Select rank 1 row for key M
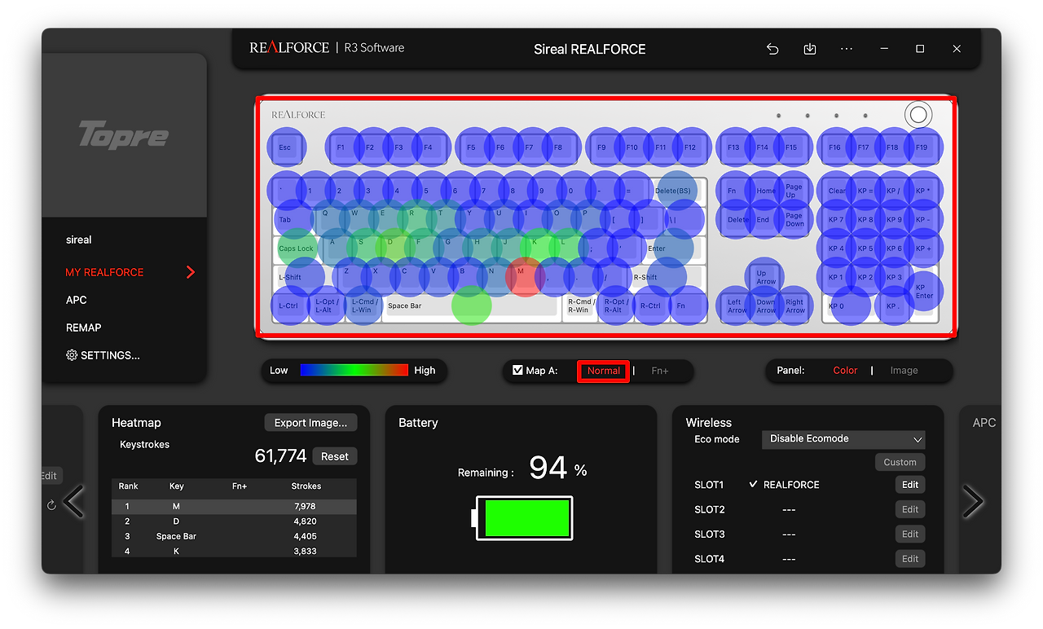 pyautogui.click(x=234, y=506)
